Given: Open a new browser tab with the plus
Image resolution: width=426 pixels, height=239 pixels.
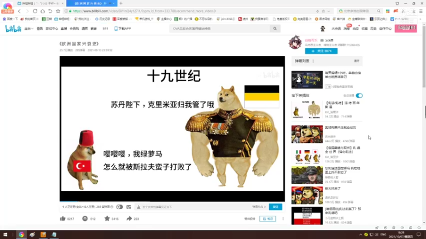Looking at the screenshot, I should (121, 3).
